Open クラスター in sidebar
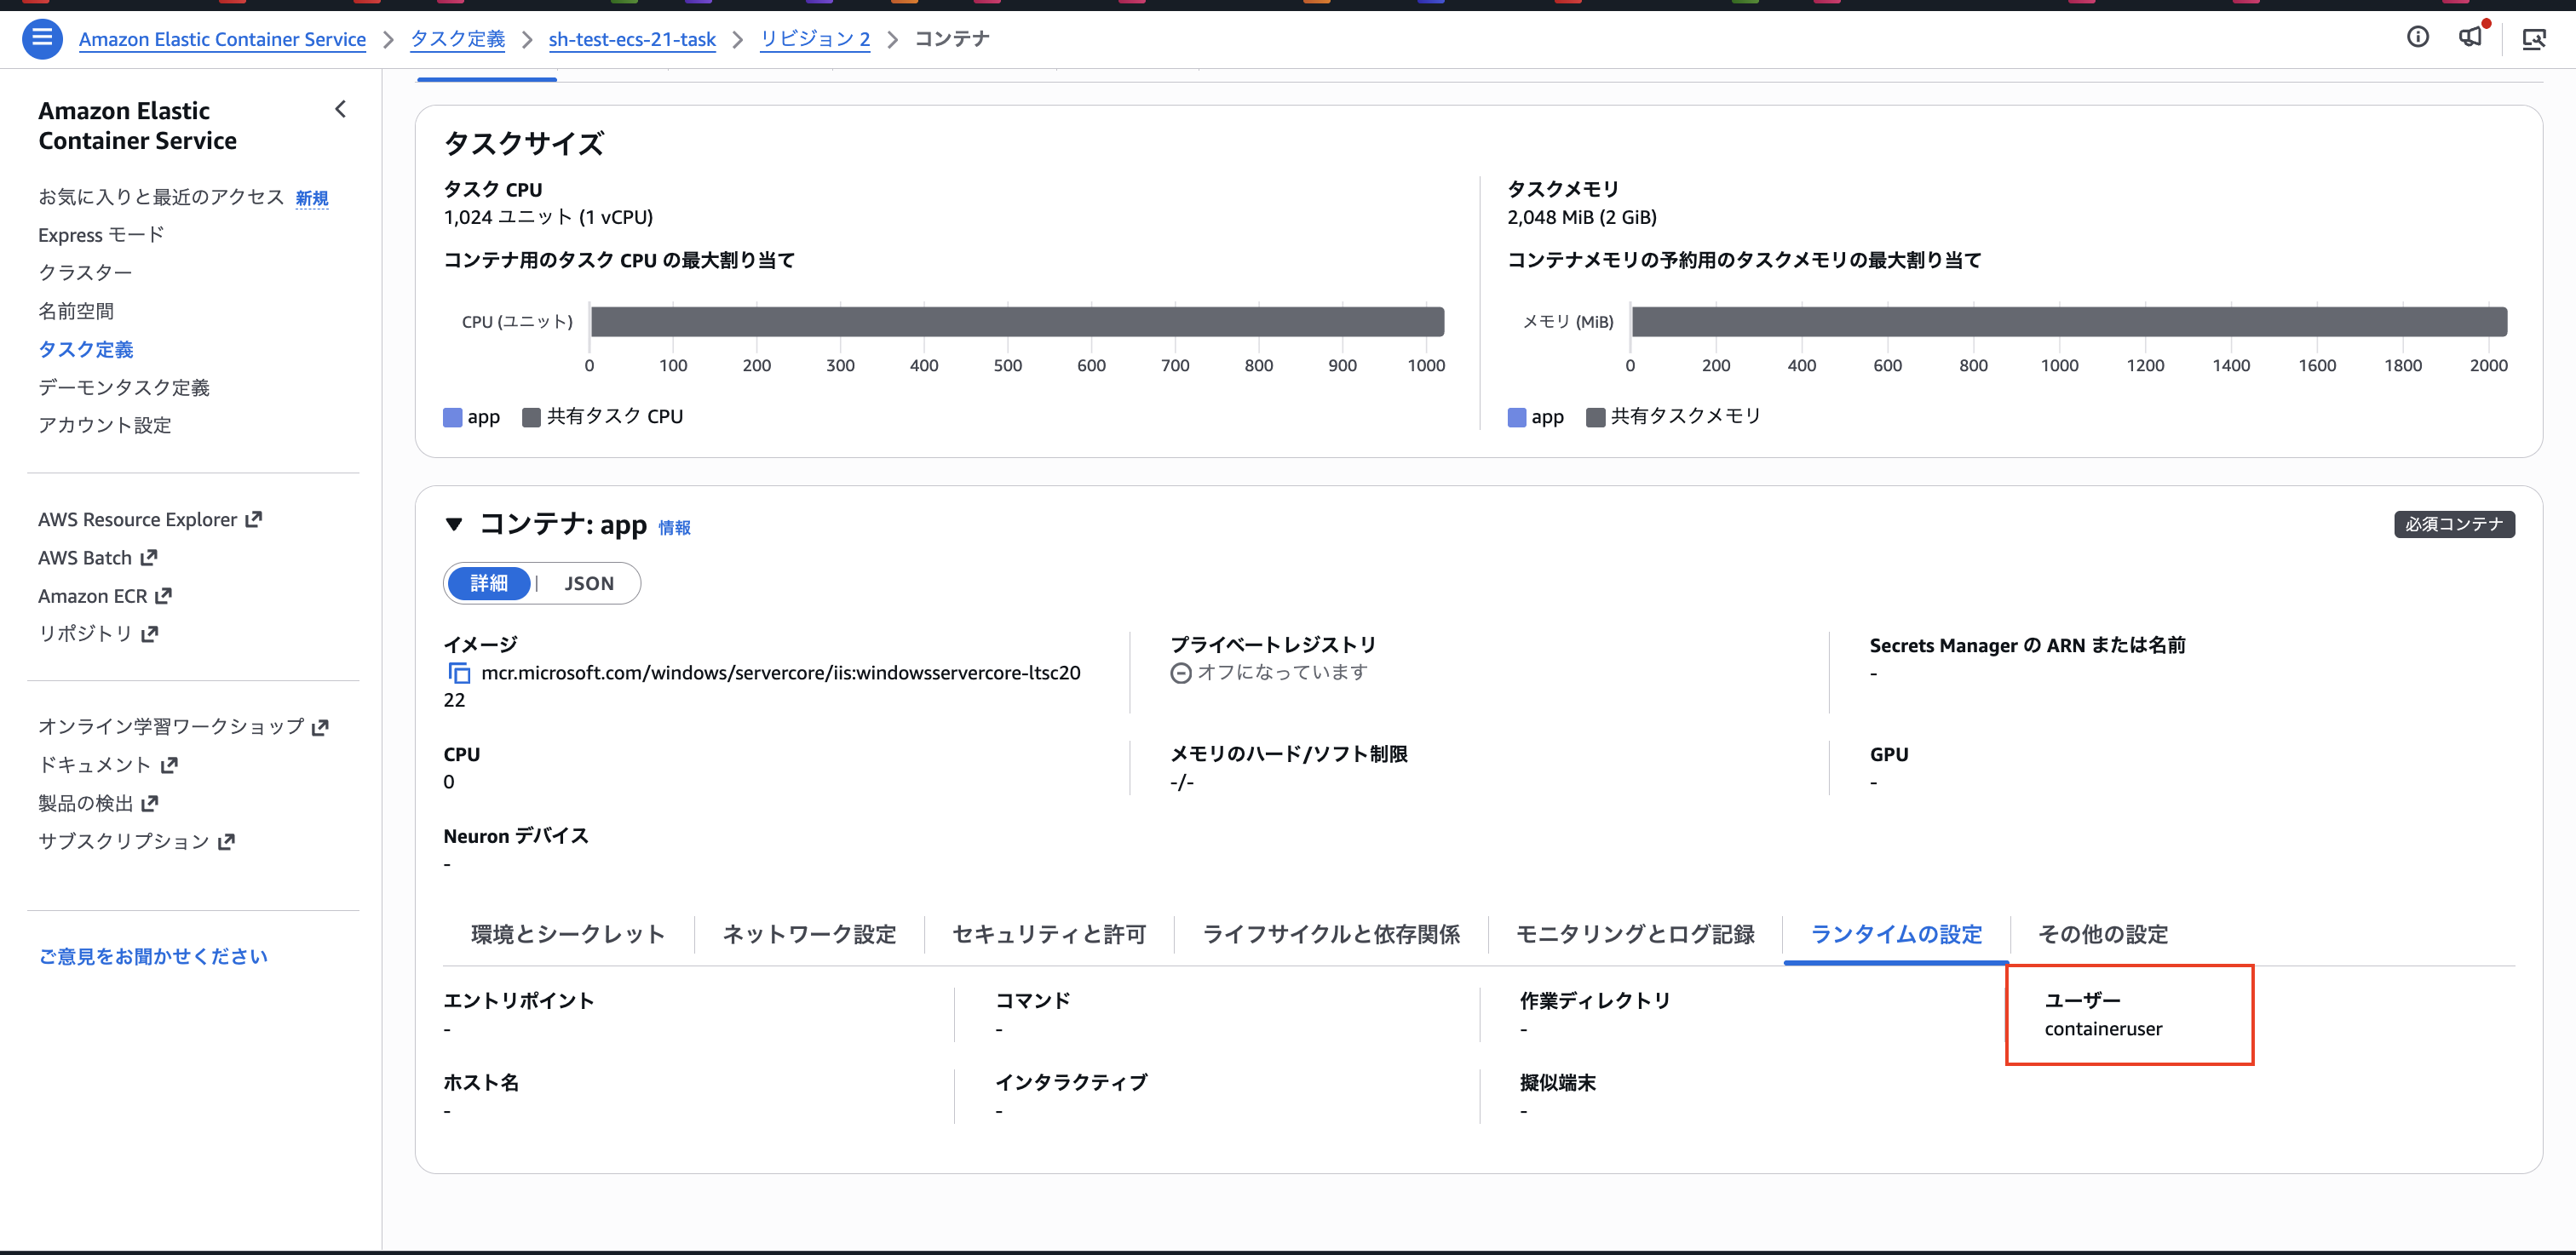This screenshot has height=1255, width=2576. point(85,272)
